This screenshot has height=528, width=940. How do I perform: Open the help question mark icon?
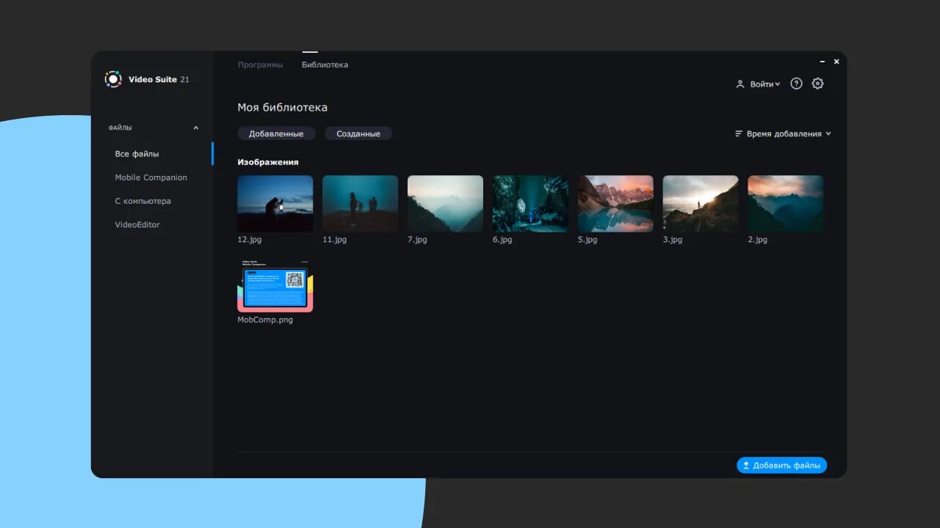coord(796,84)
